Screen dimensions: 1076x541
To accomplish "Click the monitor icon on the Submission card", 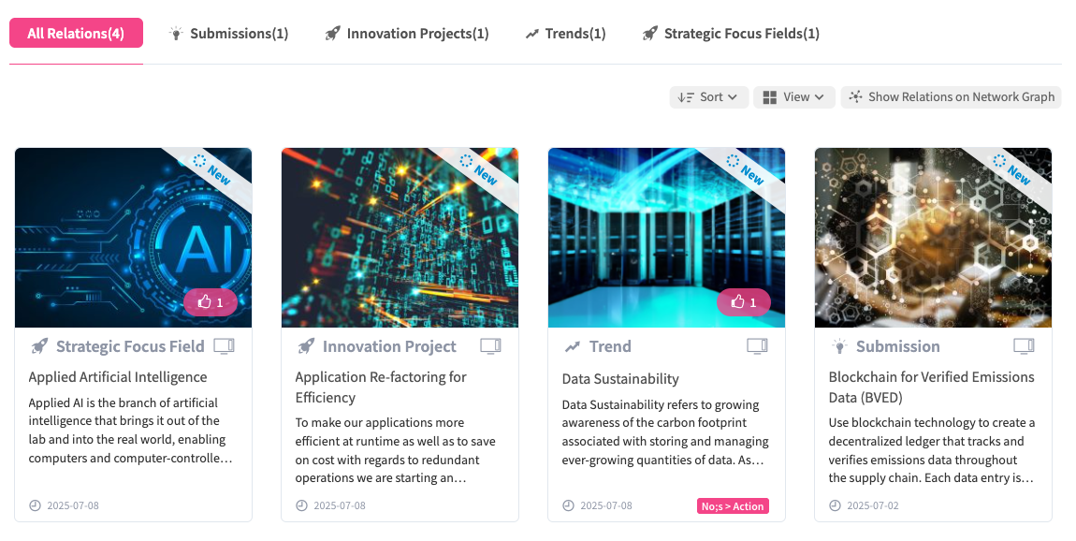I will [1024, 346].
